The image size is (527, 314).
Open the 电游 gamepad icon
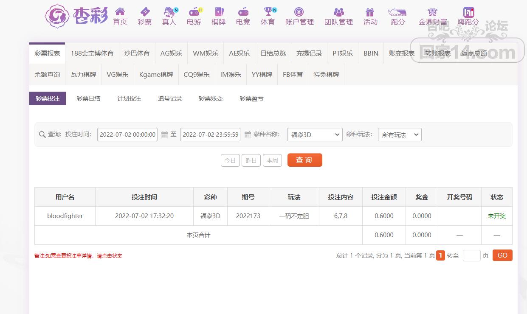point(194,12)
